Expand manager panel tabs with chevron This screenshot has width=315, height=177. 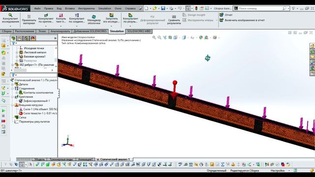(55, 38)
